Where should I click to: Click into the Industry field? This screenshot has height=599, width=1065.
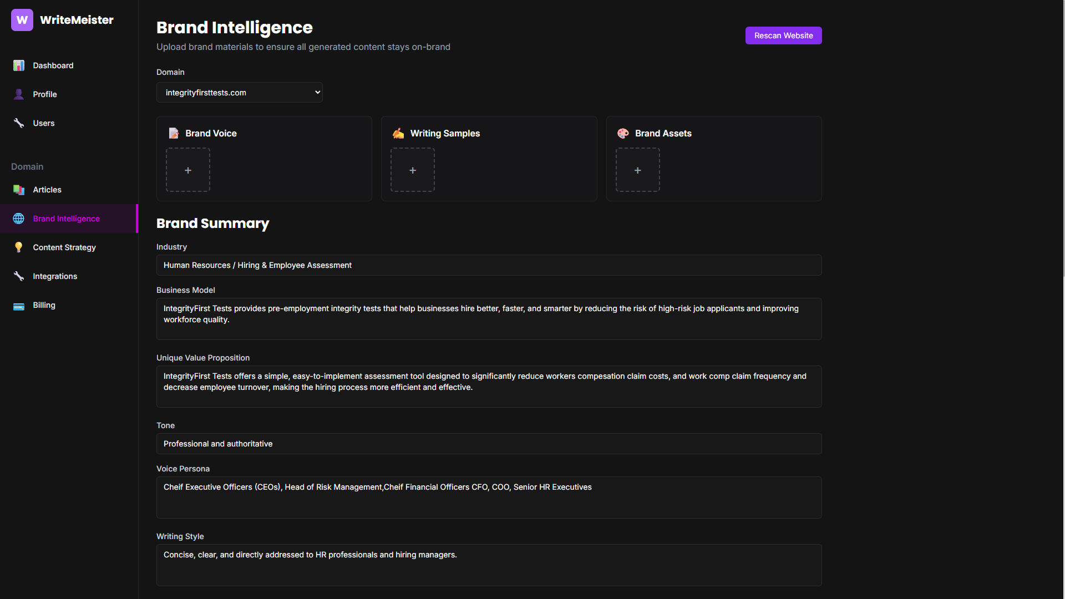click(x=489, y=265)
